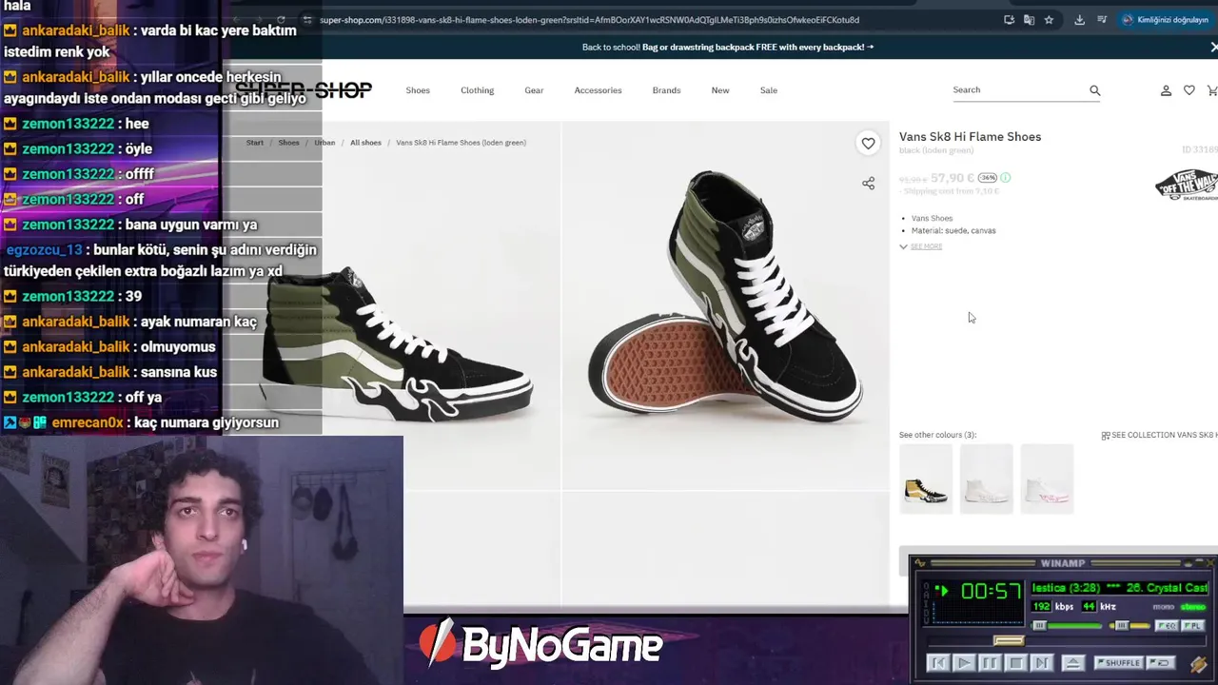
Task: Click the Vans Sk8 Hi Flame Shoes title
Action: coord(970,137)
